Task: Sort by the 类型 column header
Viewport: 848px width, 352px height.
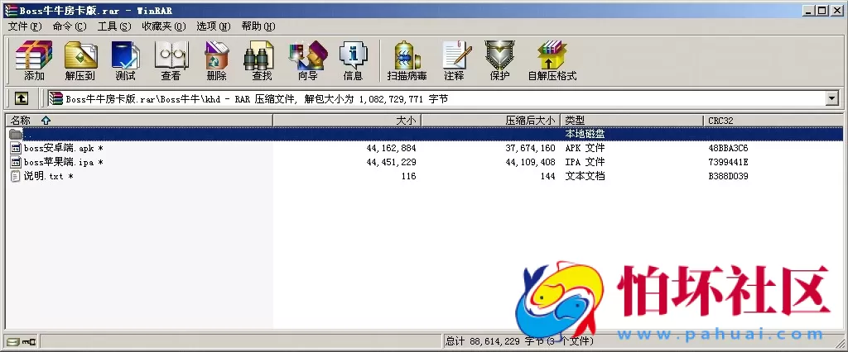Action: pos(632,121)
